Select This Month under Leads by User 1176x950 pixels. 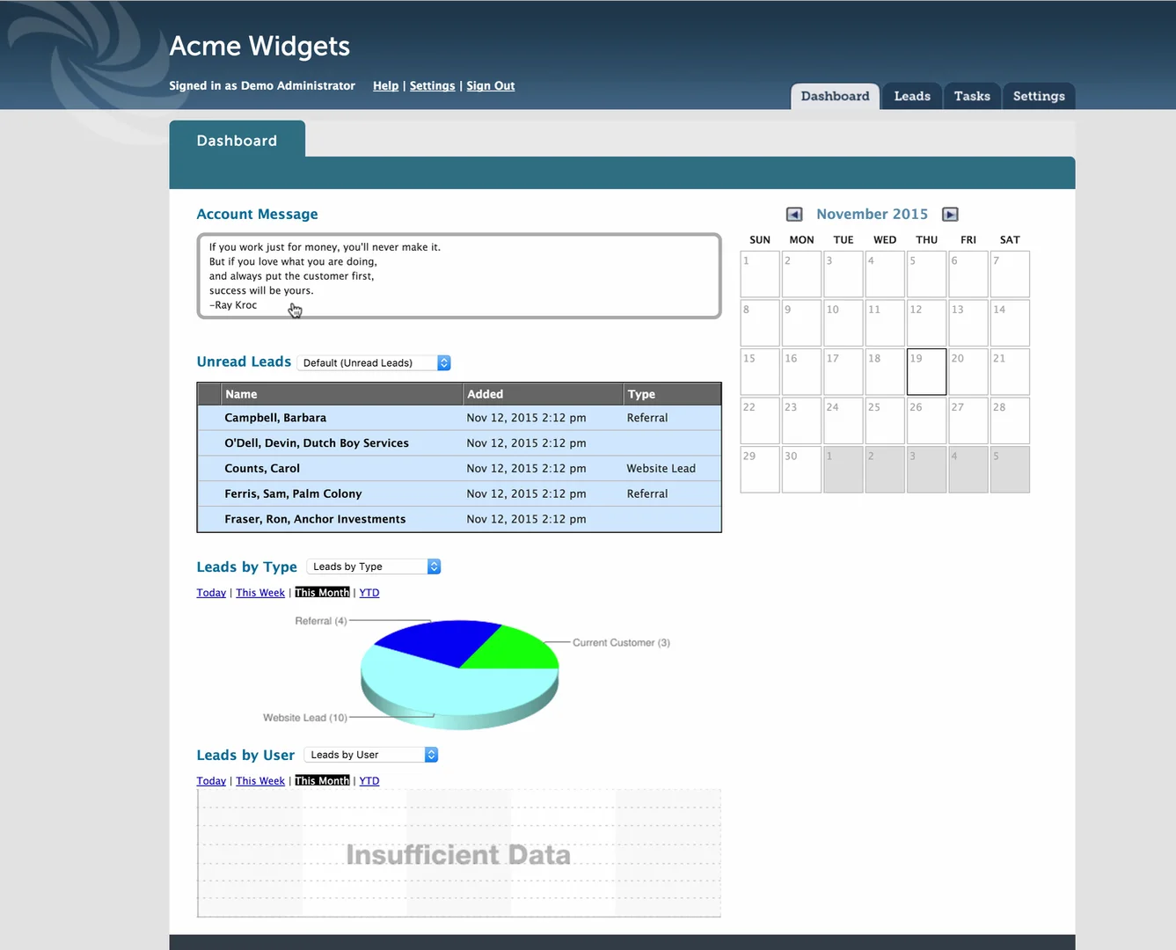coord(322,781)
